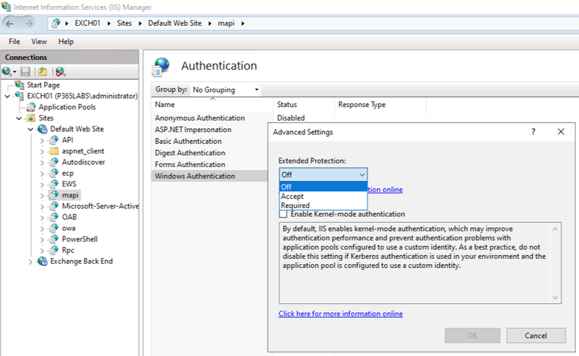Click the help question mark in Advanced Settings
The image size is (579, 356).
point(533,131)
